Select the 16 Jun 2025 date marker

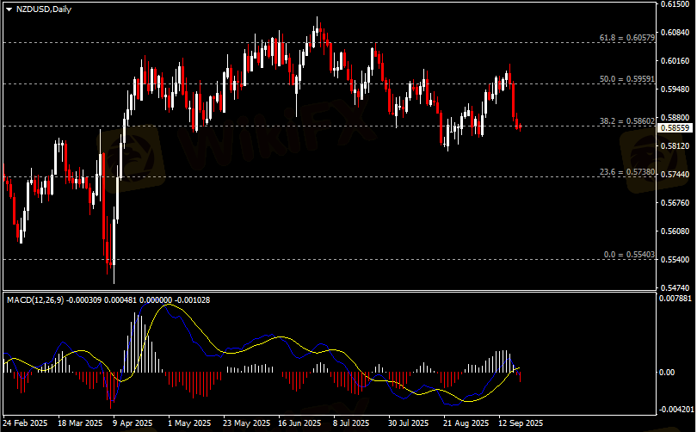click(x=299, y=423)
